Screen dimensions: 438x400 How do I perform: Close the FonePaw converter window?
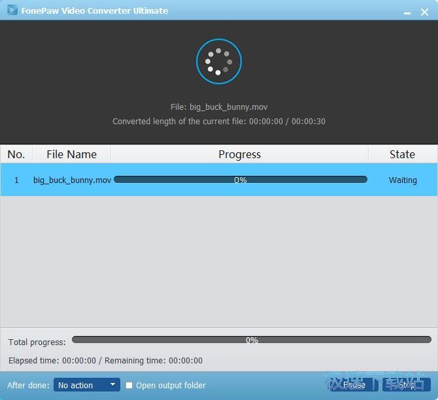[424, 12]
